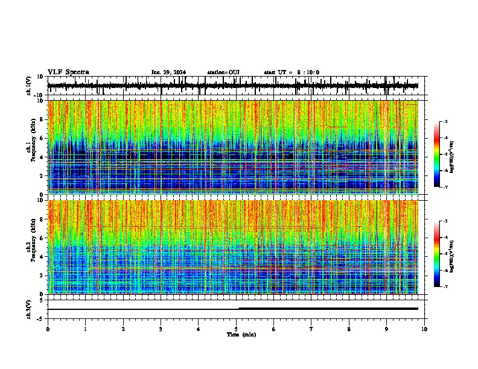
Task: Click the "Jan. 29, 2024" date text
Action: pyautogui.click(x=168, y=72)
